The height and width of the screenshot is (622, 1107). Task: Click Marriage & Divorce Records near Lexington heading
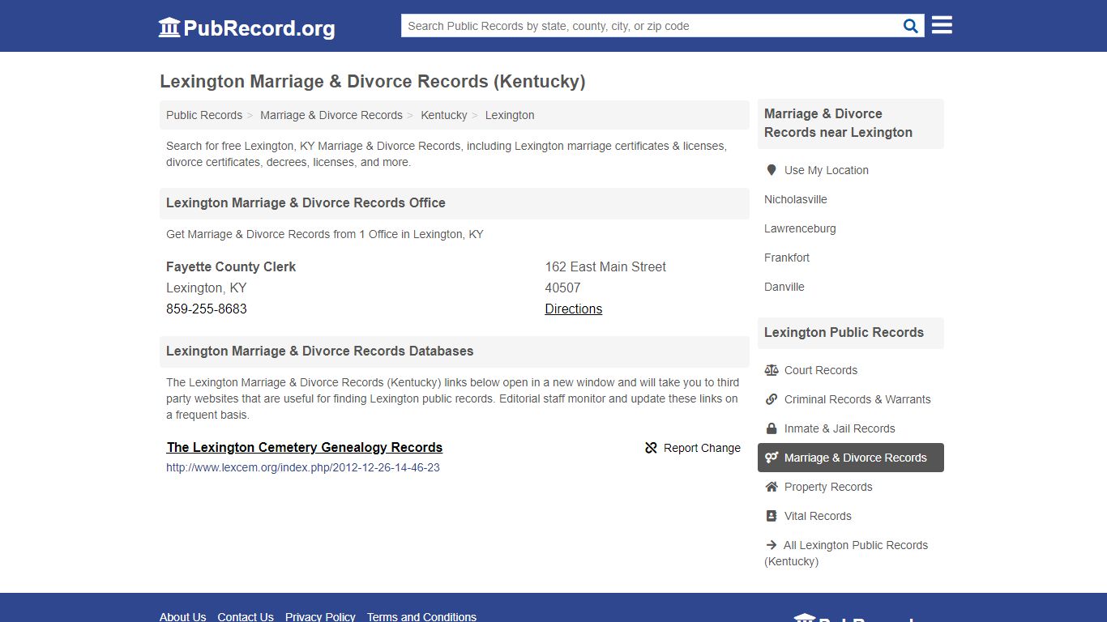[838, 123]
